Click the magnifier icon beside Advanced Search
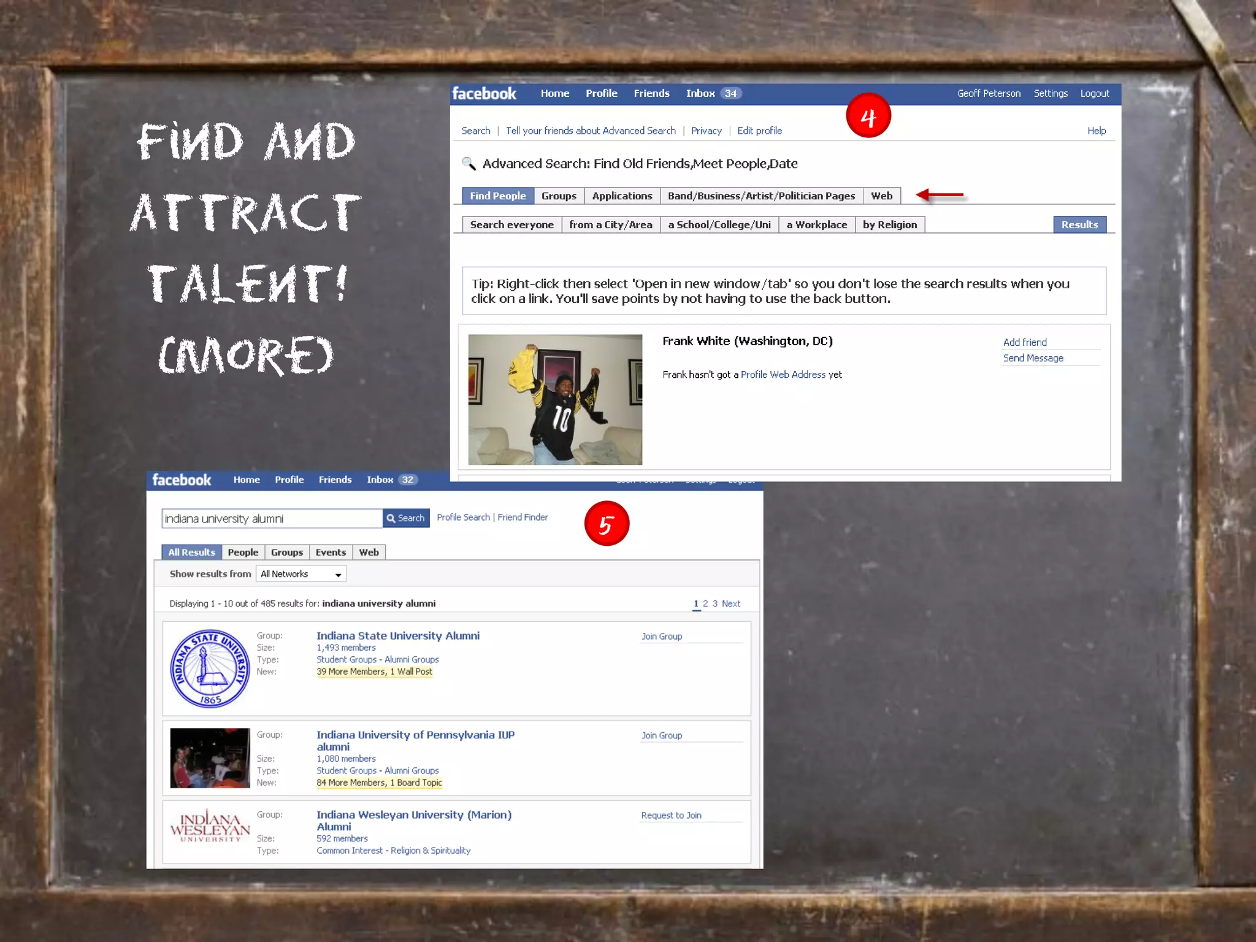Image resolution: width=1256 pixels, height=942 pixels. coord(469,164)
